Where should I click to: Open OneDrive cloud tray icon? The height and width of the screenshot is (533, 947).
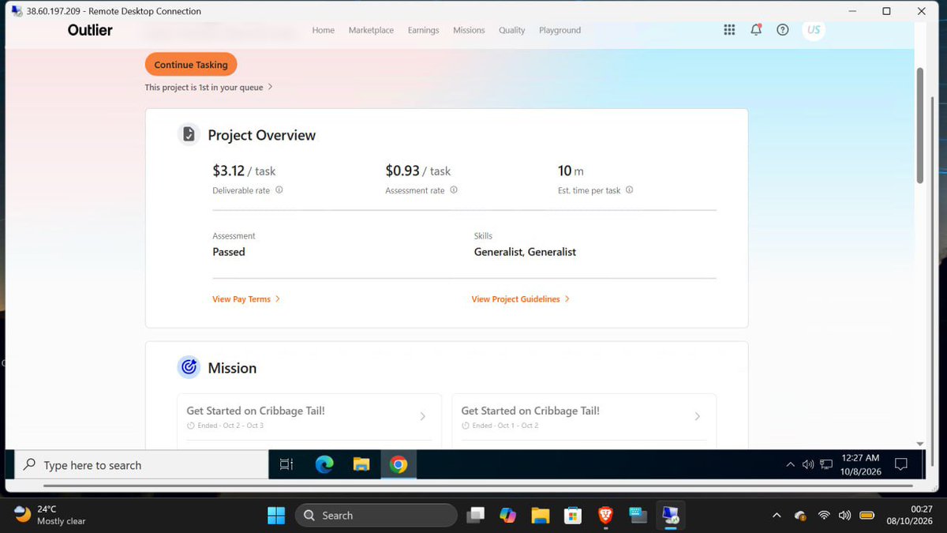pos(800,516)
